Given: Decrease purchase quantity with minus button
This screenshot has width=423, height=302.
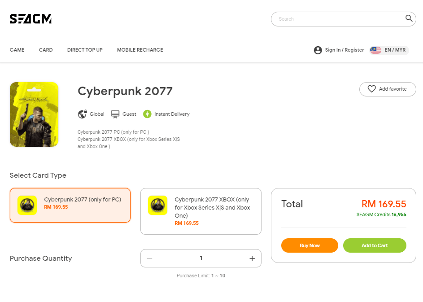Looking at the screenshot, I should (149, 258).
